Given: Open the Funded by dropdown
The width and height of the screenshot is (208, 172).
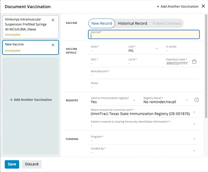Looking at the screenshot, I should tap(144, 150).
